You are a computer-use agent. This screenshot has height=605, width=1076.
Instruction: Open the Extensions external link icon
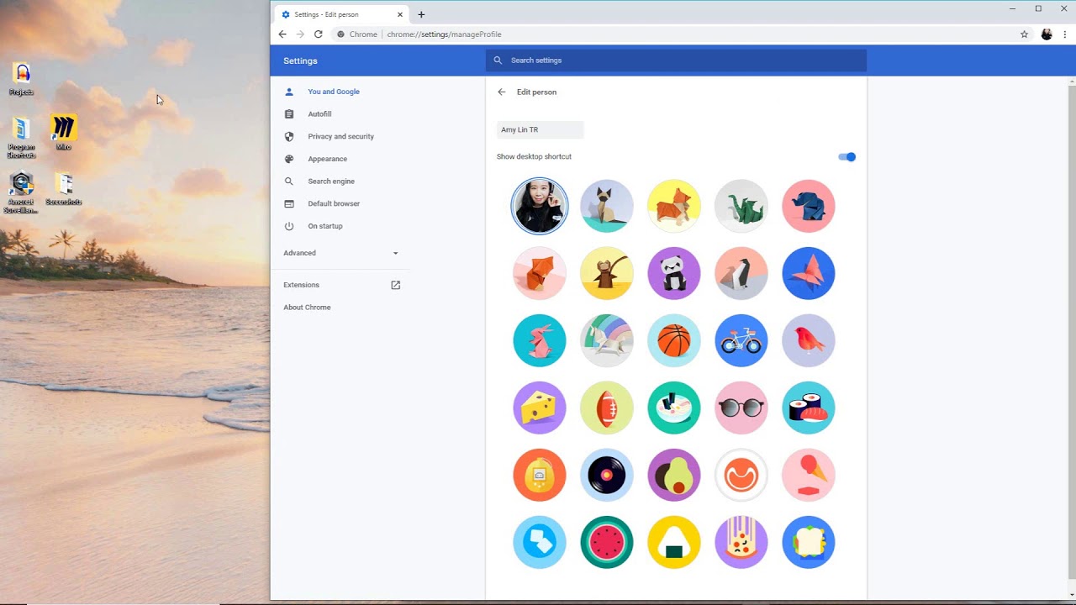[396, 285]
